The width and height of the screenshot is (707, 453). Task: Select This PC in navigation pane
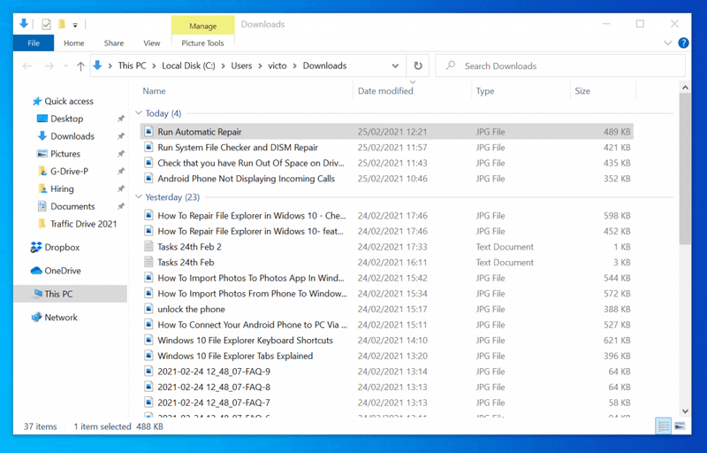(71, 294)
